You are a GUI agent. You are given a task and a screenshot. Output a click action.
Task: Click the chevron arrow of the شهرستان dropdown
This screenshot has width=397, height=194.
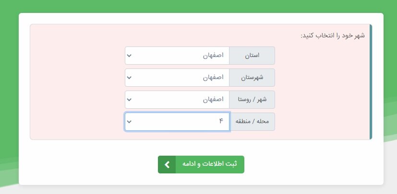129,78
